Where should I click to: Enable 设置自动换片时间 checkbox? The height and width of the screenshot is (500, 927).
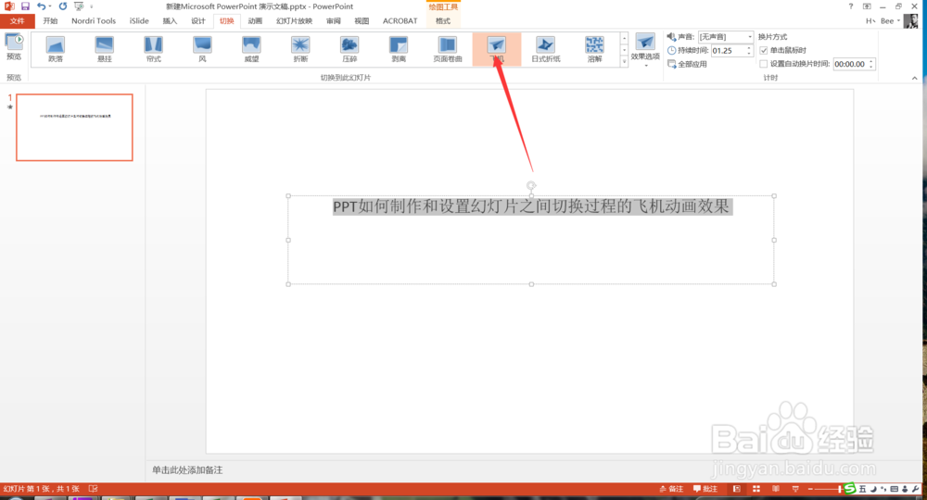763,64
